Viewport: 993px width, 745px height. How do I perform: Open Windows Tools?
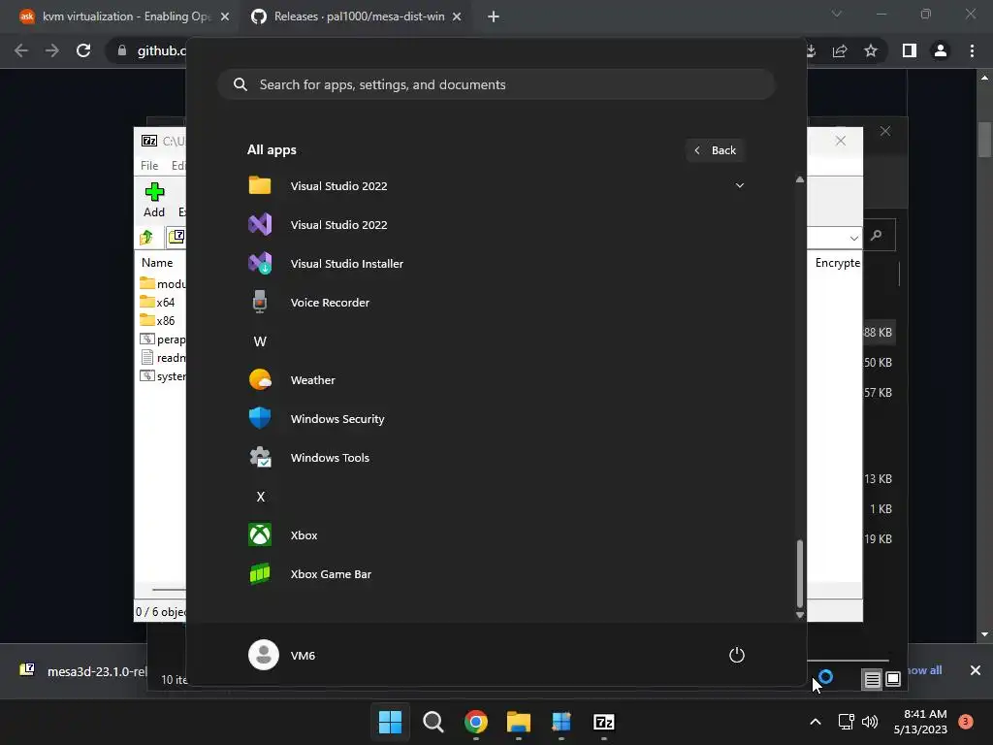click(330, 458)
